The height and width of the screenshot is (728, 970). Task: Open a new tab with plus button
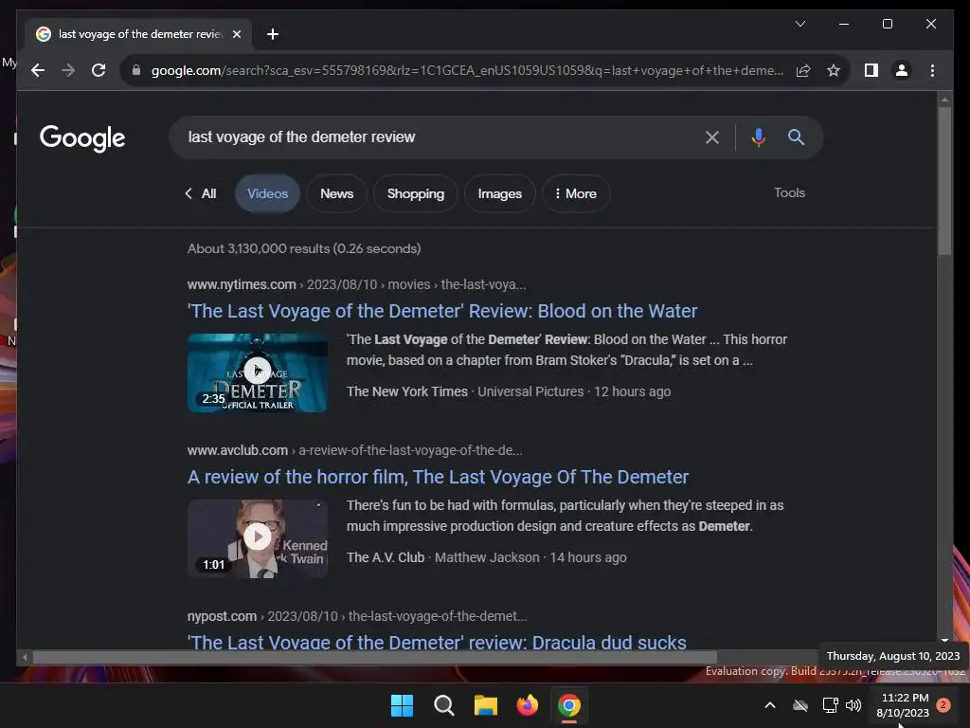pyautogui.click(x=272, y=34)
